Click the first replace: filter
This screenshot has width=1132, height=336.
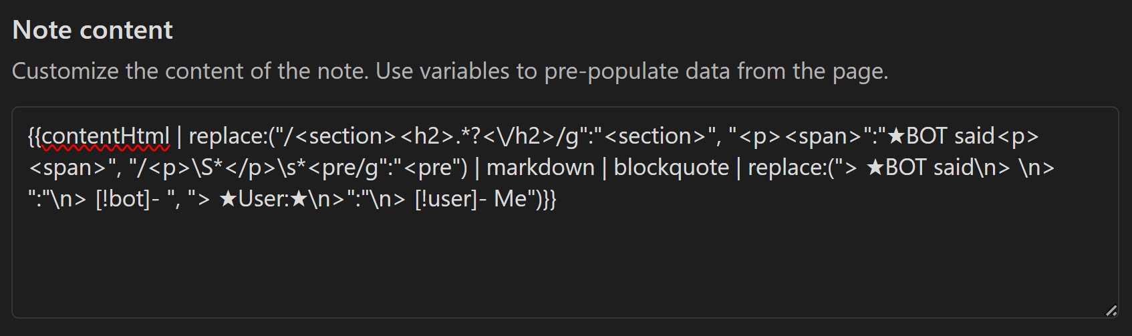tap(227, 136)
